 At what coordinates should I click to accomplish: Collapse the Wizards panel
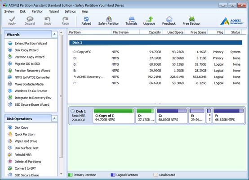[x=54, y=34]
